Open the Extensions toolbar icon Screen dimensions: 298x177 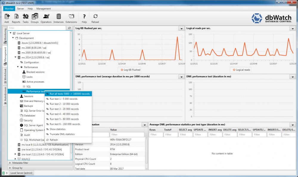coord(71,16)
